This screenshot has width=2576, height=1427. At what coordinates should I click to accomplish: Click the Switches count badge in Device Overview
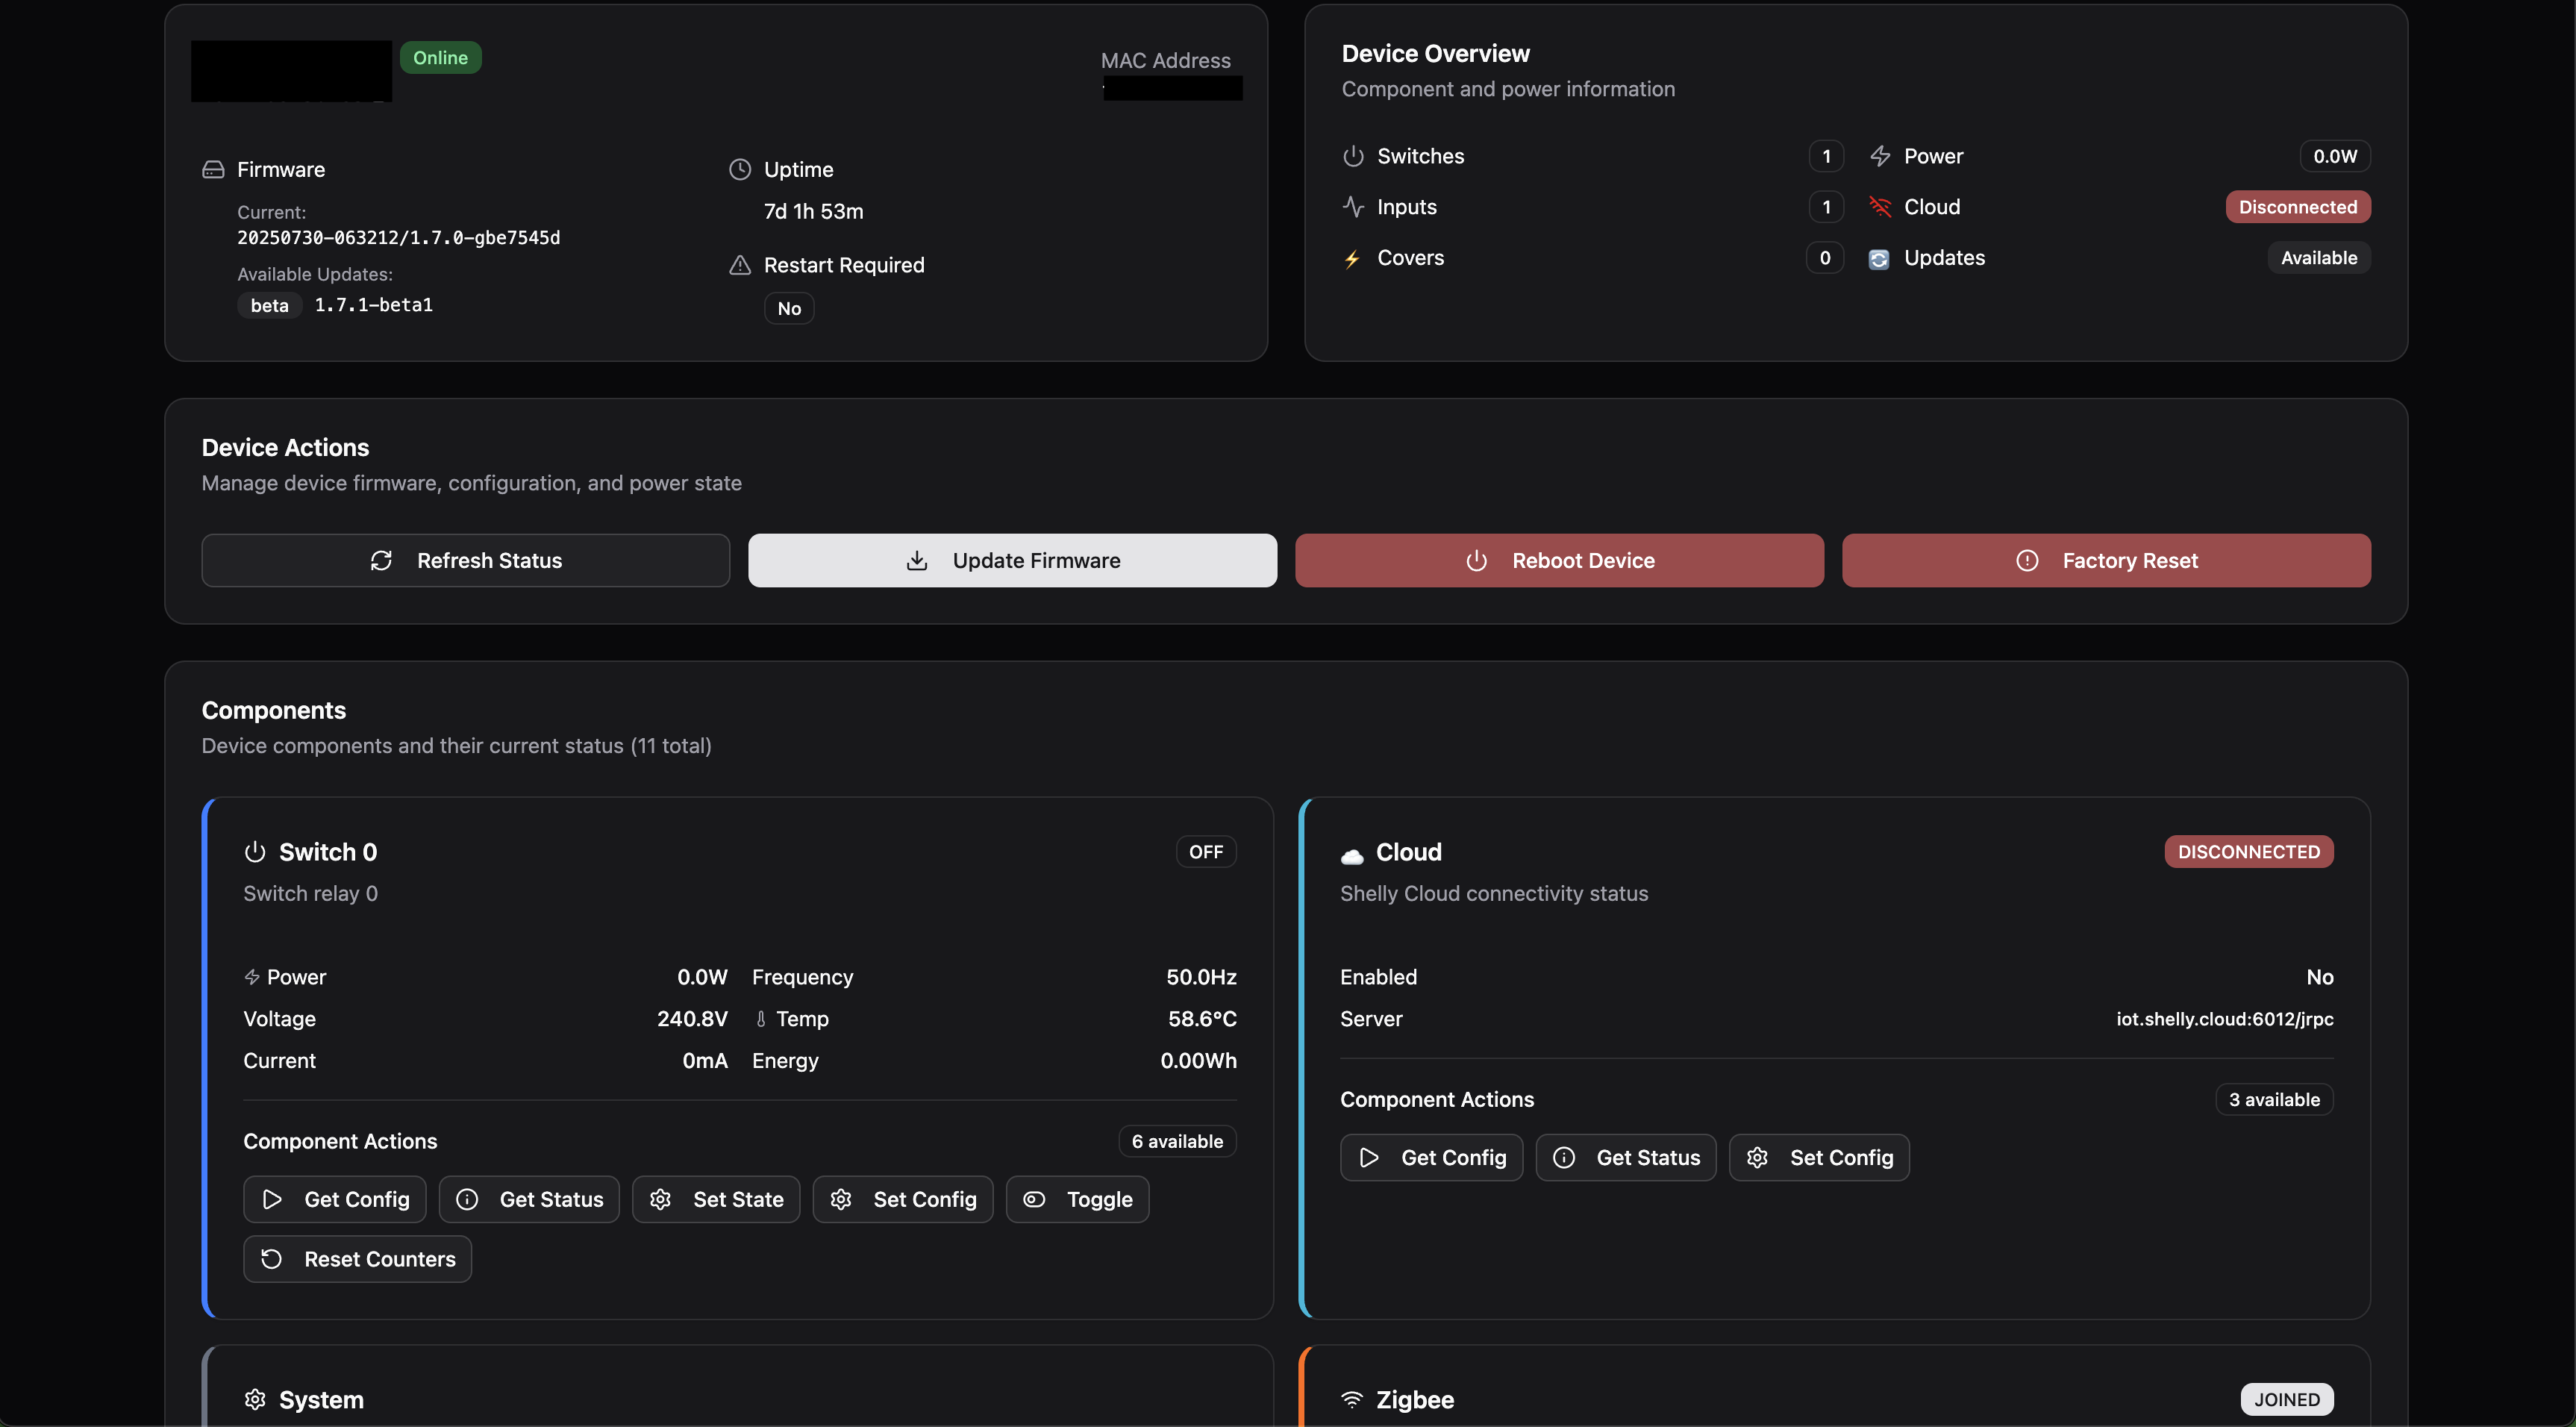1826,156
